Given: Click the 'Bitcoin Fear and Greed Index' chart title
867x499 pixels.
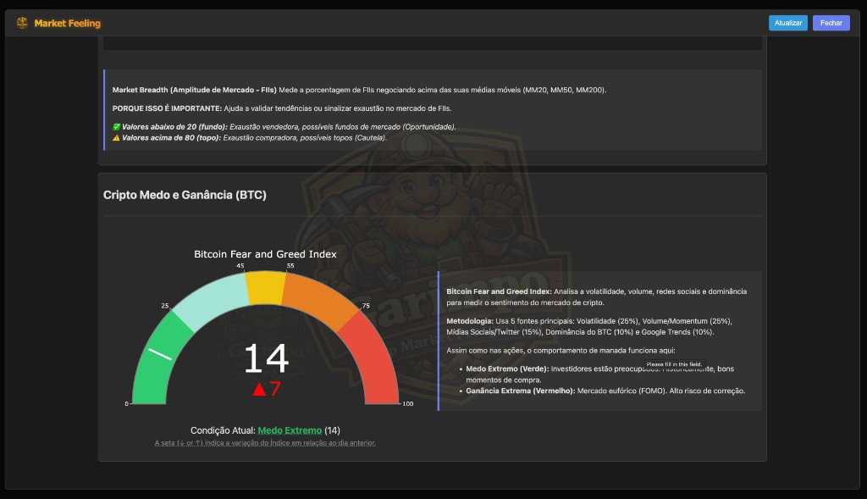Looking at the screenshot, I should coord(265,254).
